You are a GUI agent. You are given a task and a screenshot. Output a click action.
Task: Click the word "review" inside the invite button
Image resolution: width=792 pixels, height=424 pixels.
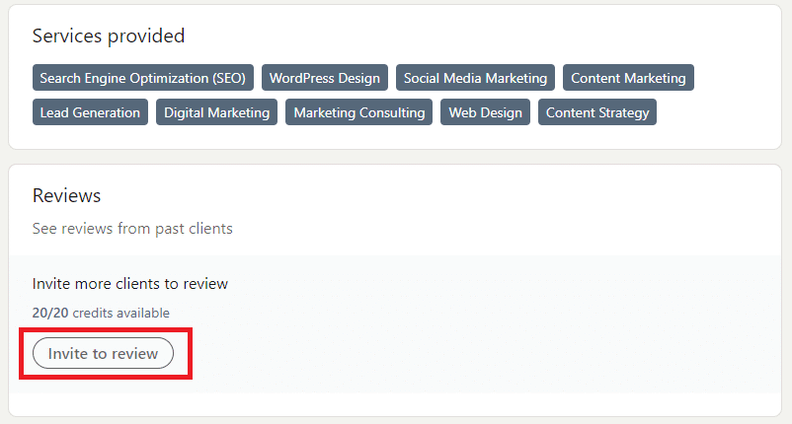pos(135,353)
